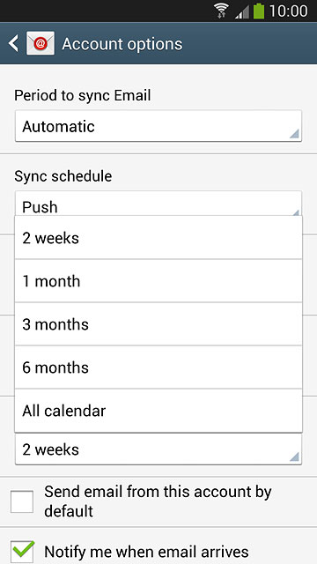Tap the clock showing 10:00
Image resolution: width=317 pixels, height=564 pixels.
pyautogui.click(x=288, y=11)
